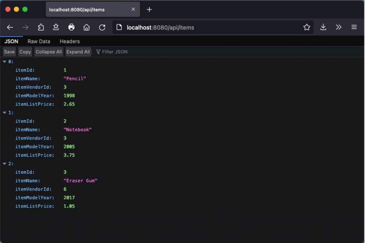
Task: Click the Expand All button
Action: click(78, 52)
